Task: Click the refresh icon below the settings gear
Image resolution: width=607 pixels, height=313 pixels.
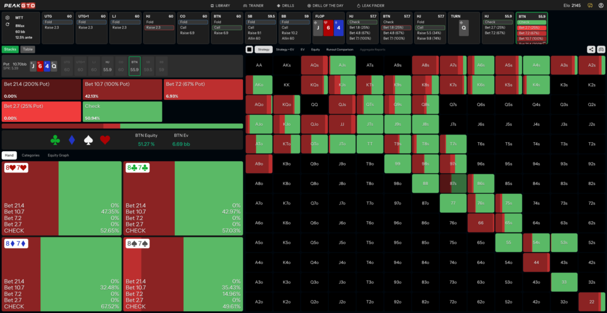Action: point(8,24)
